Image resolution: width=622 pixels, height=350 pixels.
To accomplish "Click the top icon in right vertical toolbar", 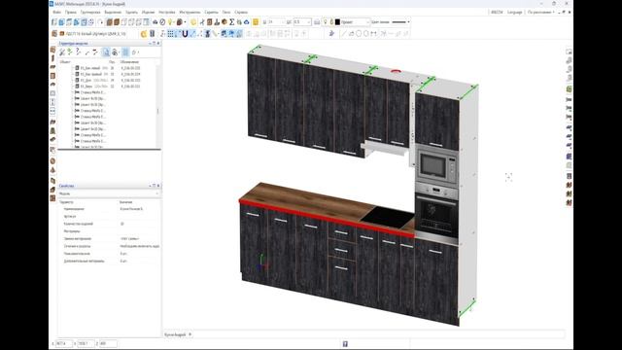I will click(x=569, y=52).
